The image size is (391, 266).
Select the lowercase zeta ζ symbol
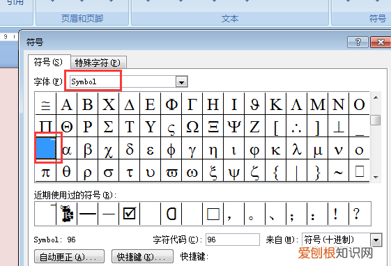click(255, 171)
